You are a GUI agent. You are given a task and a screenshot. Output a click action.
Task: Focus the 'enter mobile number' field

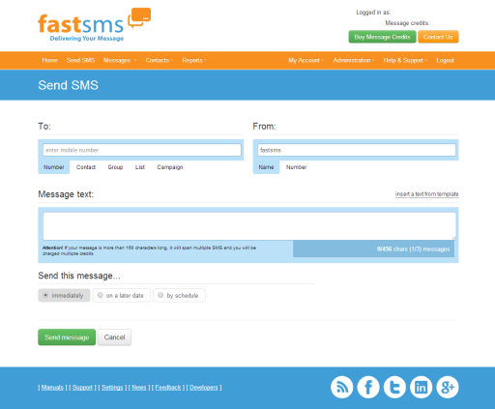tap(142, 150)
